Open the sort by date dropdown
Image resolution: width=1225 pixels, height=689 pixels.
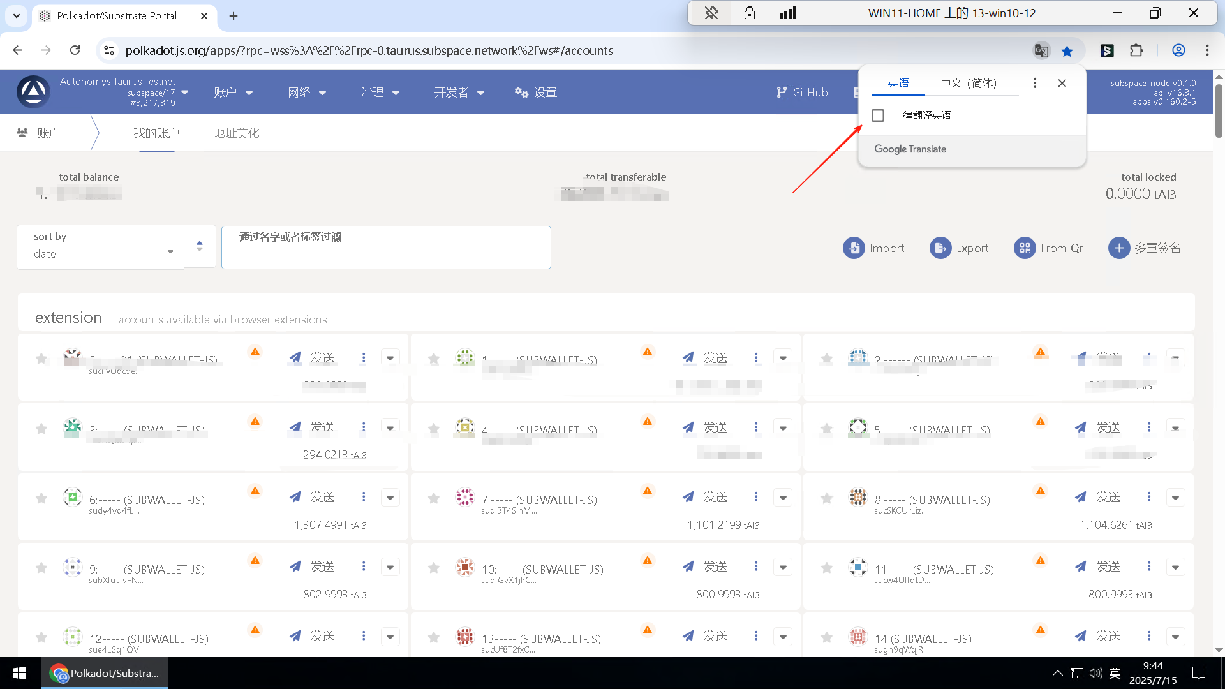pyautogui.click(x=102, y=253)
